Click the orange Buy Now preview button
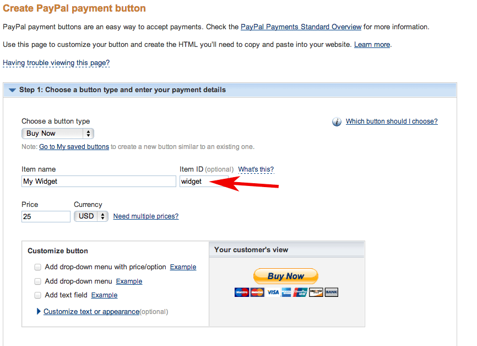Viewport: 477px width, 346px height. tap(286, 276)
